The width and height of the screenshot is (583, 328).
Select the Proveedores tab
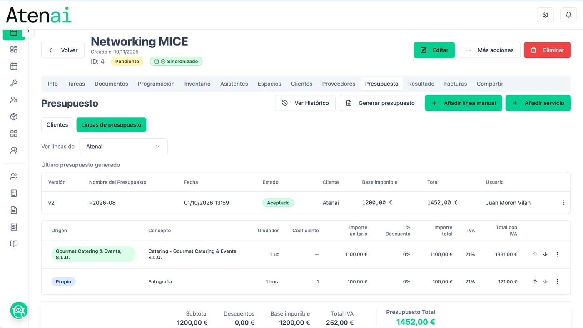(339, 84)
